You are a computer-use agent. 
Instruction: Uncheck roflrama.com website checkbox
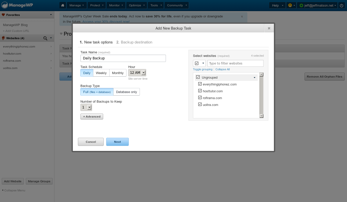tap(200, 98)
